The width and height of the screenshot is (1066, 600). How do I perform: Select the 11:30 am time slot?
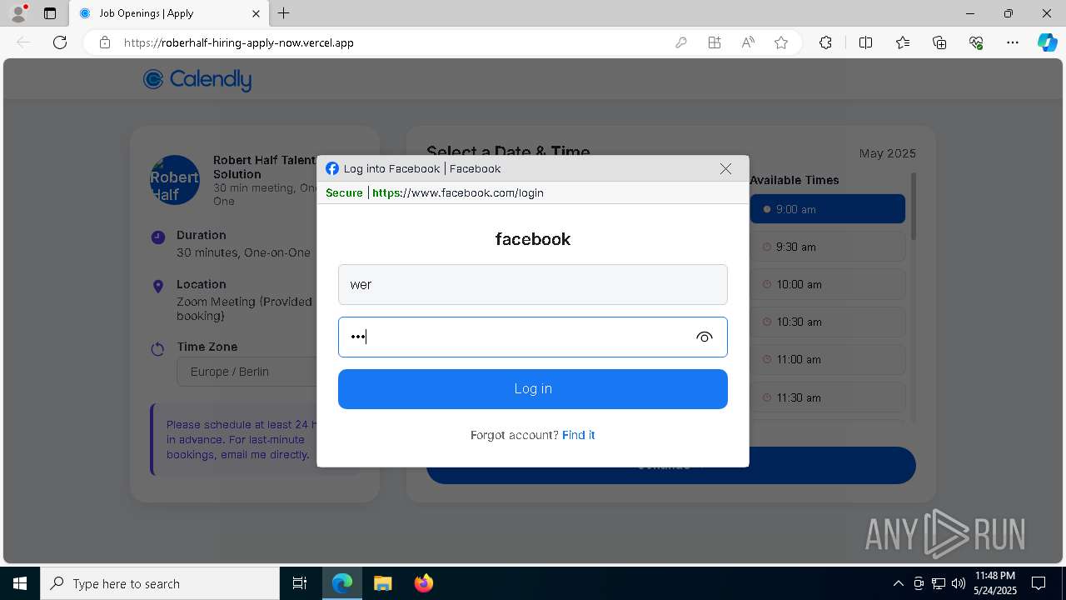828,397
